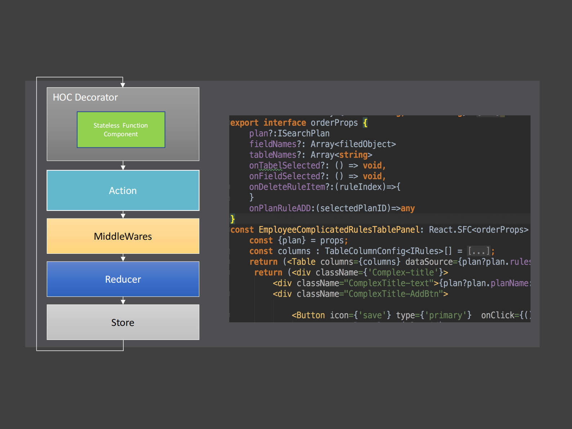Click the misspelled onTabelSelected identifier

coord(284,165)
